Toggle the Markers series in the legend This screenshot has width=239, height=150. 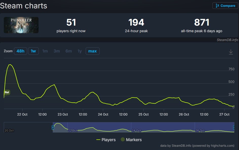click(x=131, y=140)
